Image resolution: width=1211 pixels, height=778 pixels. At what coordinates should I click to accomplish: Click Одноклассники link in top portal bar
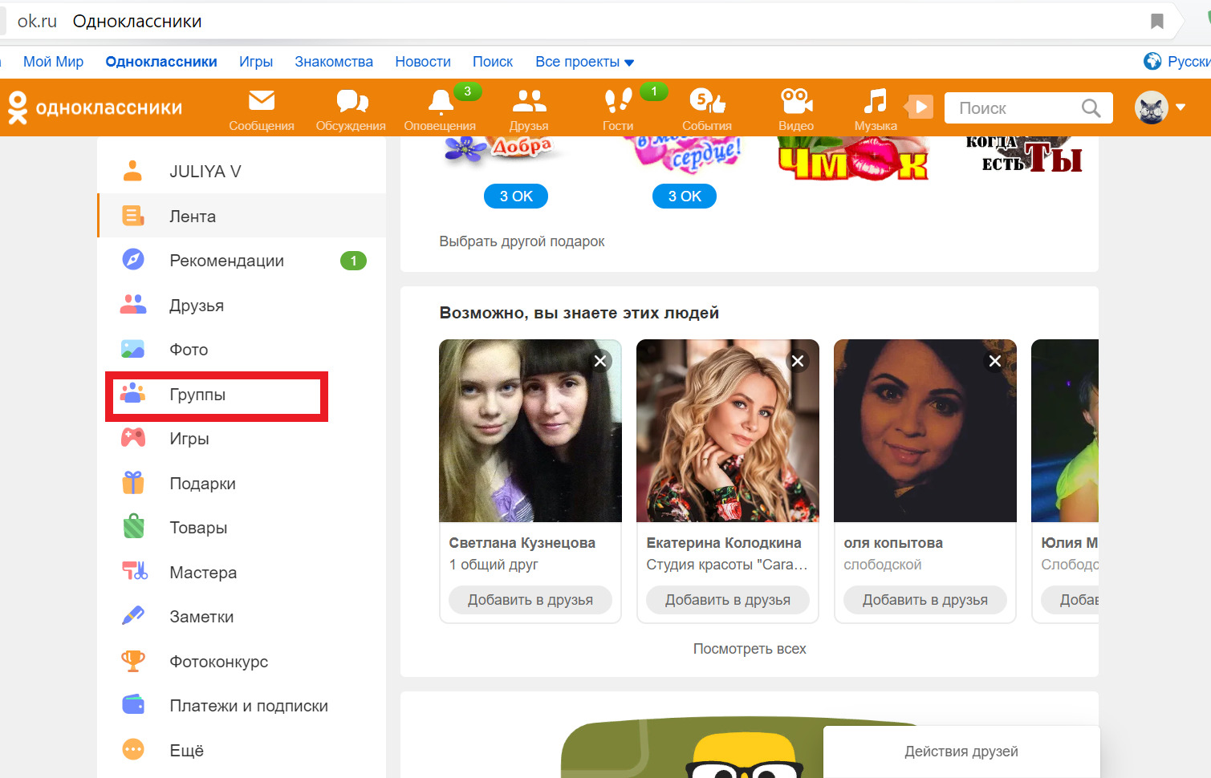[x=161, y=62]
